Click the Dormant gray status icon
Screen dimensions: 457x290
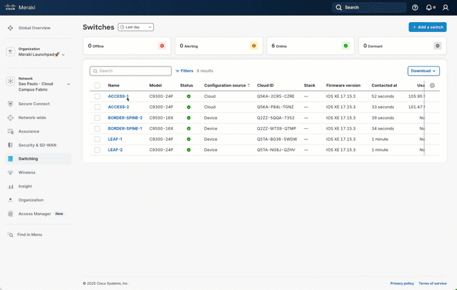437,46
